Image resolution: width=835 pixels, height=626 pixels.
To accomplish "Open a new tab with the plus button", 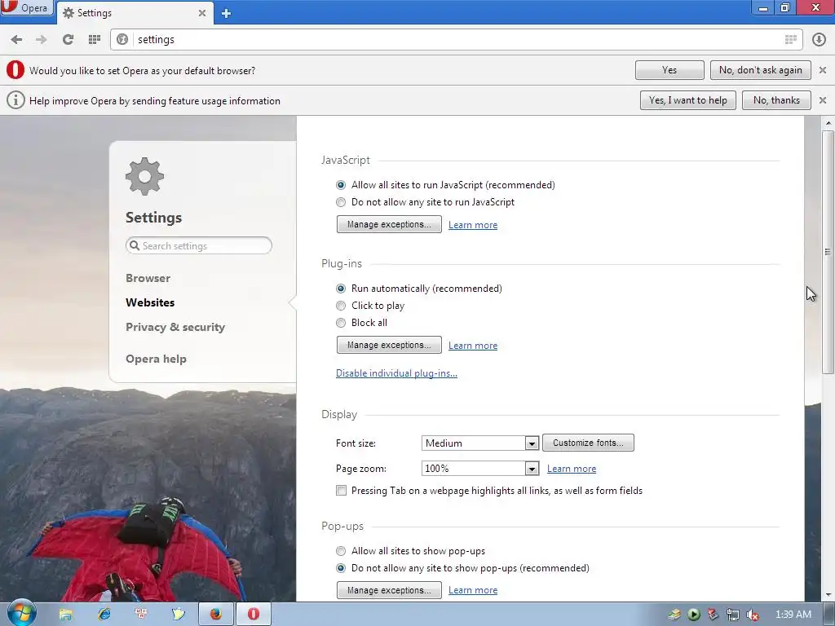I will pyautogui.click(x=227, y=13).
